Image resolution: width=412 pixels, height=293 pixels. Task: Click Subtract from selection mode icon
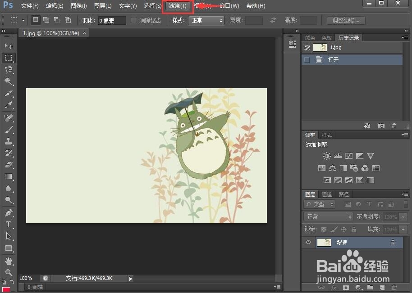coord(57,20)
